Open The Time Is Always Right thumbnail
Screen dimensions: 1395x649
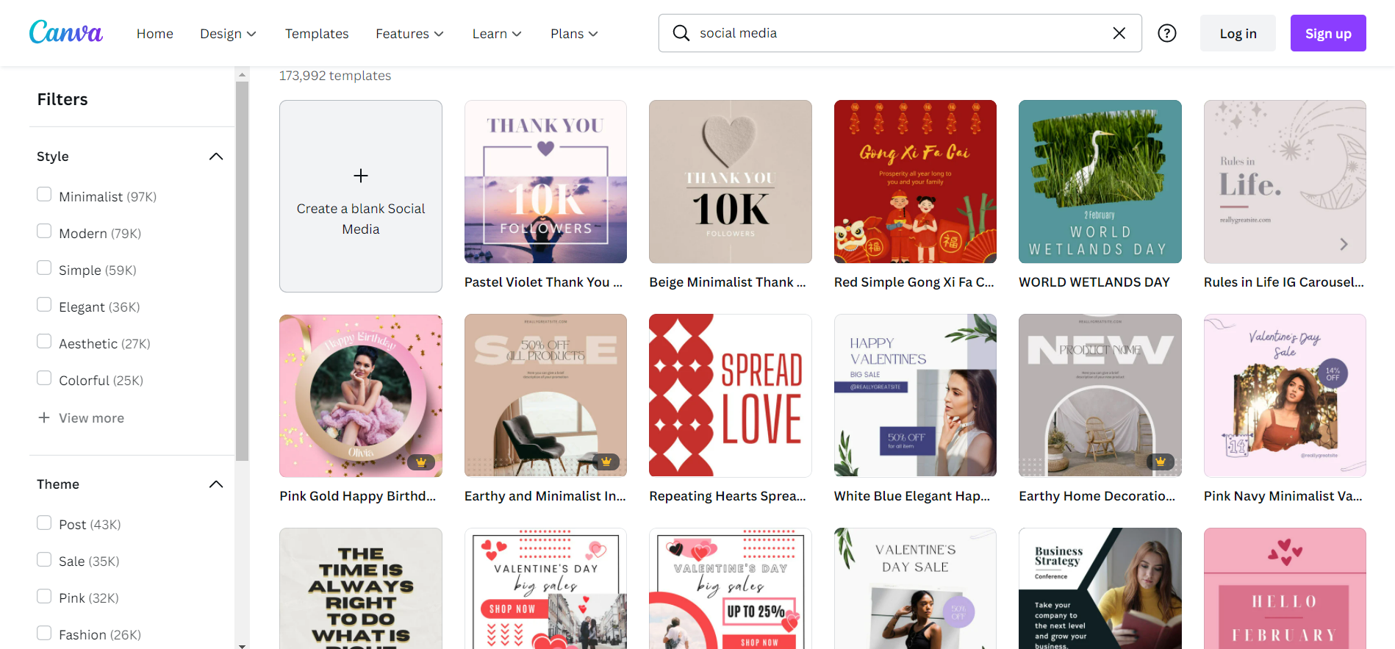point(361,588)
